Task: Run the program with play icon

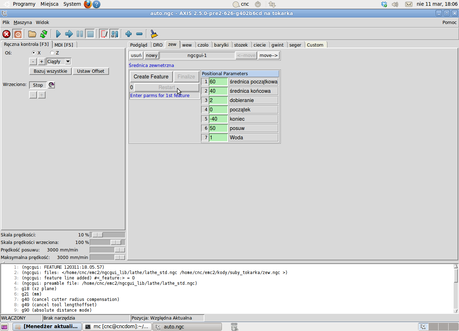Action: 58,34
